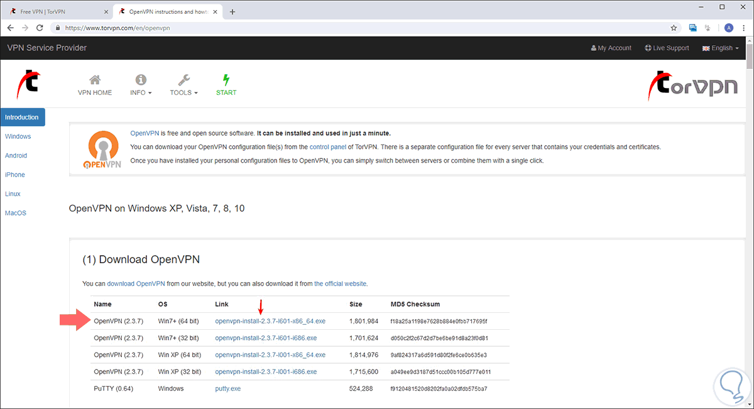Viewport: 754px width, 409px height.
Task: Open Chrome's three-dot menu
Action: point(745,28)
